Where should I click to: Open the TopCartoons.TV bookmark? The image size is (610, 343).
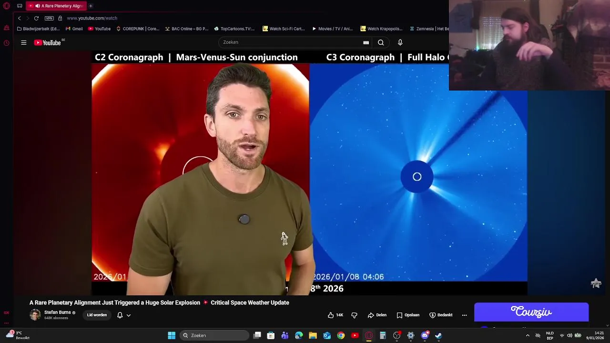pyautogui.click(x=234, y=29)
